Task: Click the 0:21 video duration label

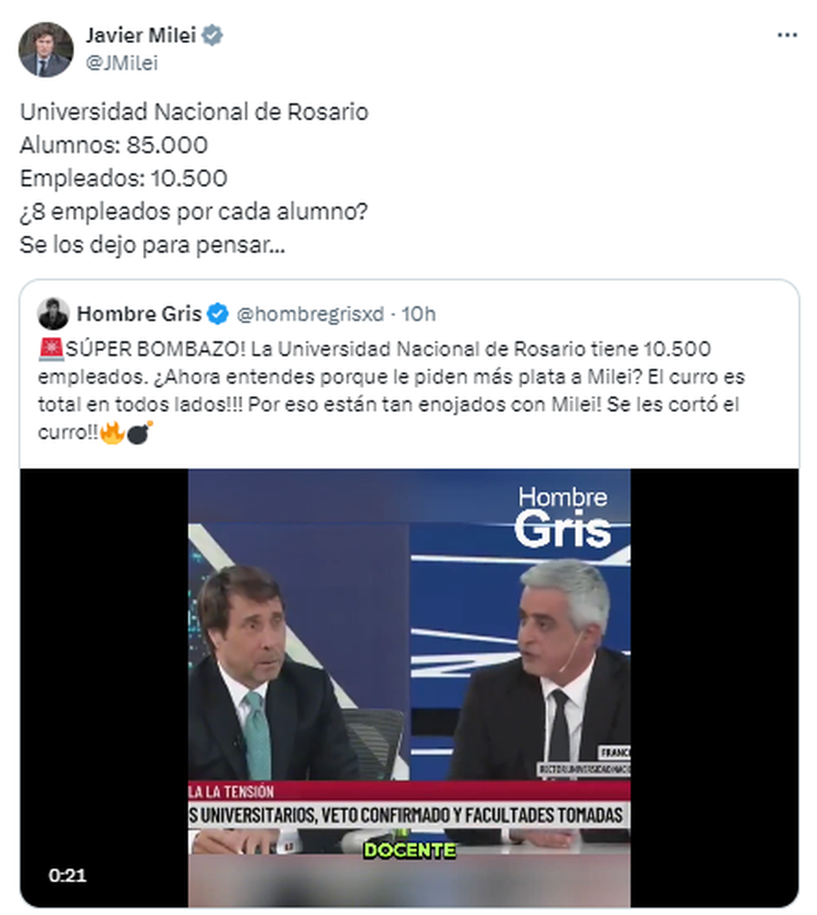Action: [x=67, y=876]
